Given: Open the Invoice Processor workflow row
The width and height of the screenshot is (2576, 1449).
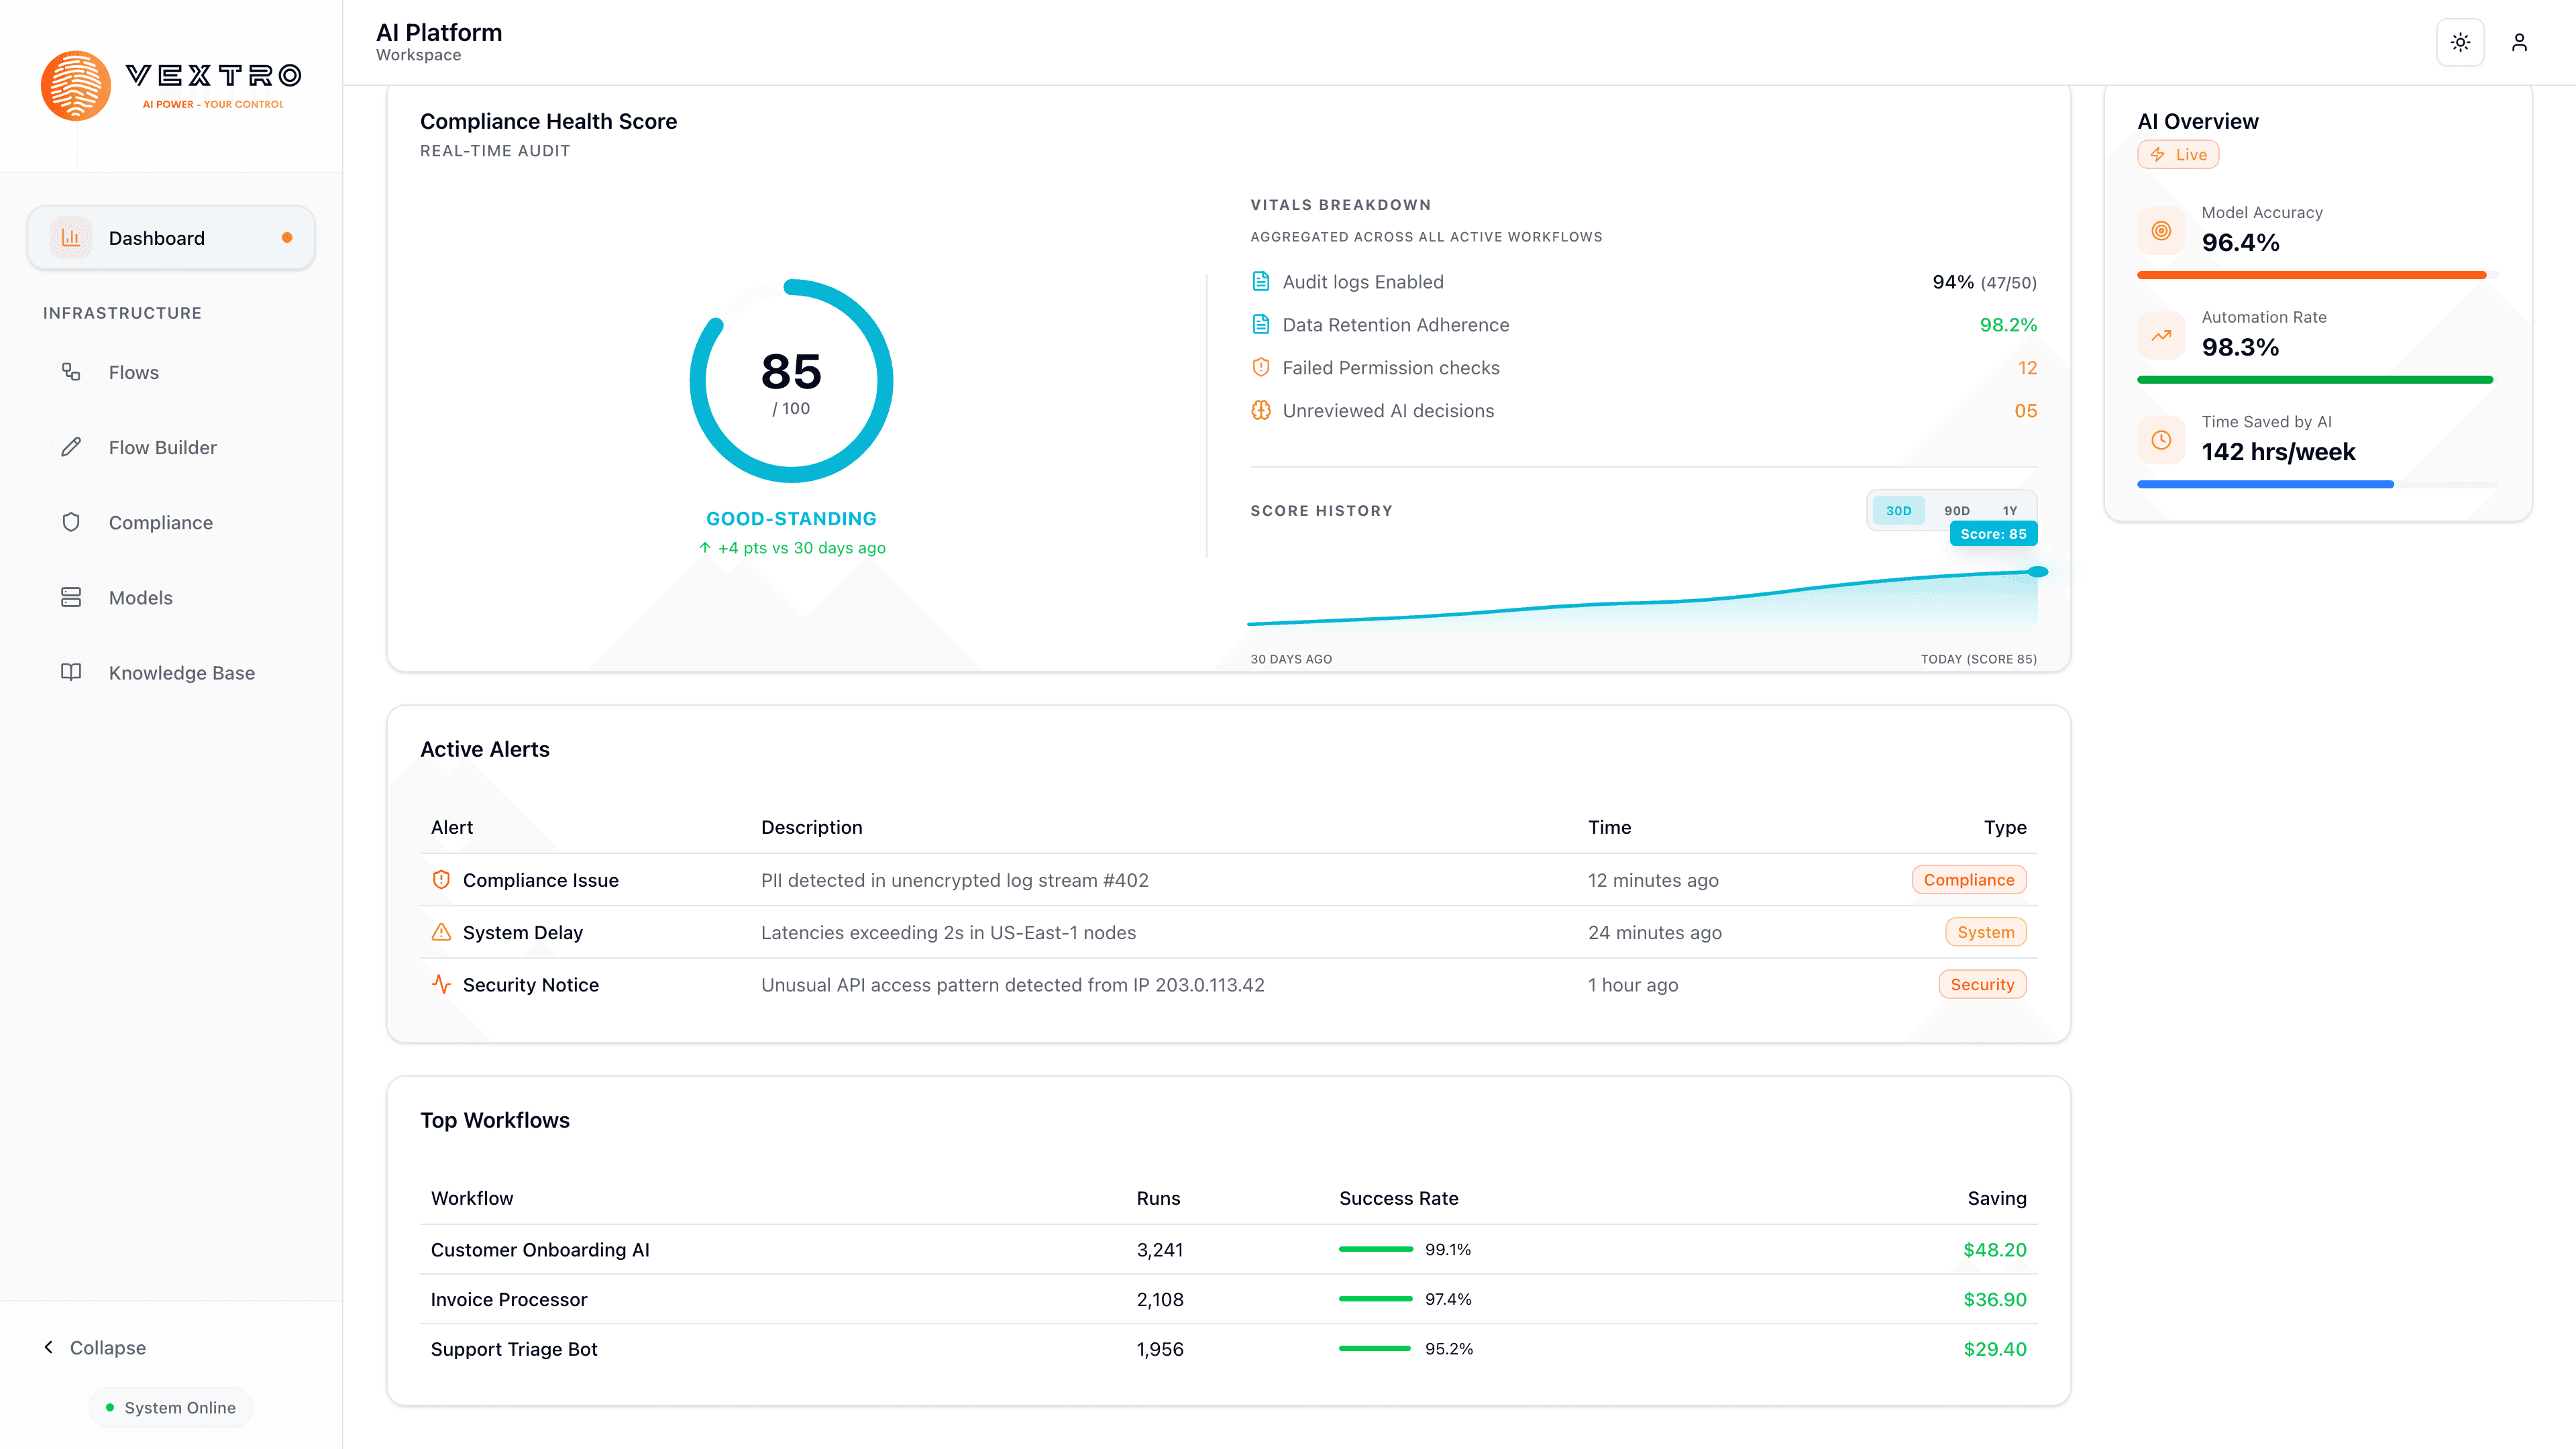Looking at the screenshot, I should [x=509, y=1299].
